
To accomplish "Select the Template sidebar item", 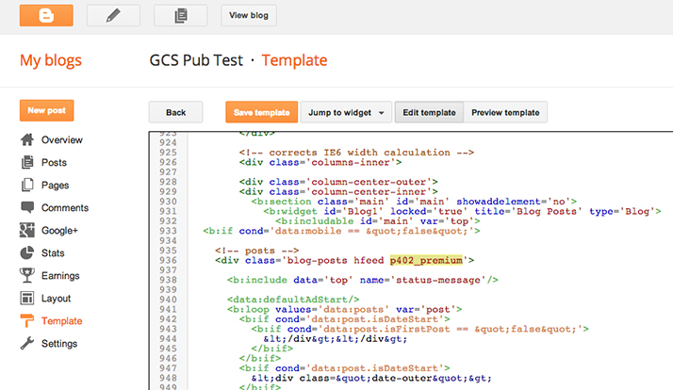I will (61, 320).
